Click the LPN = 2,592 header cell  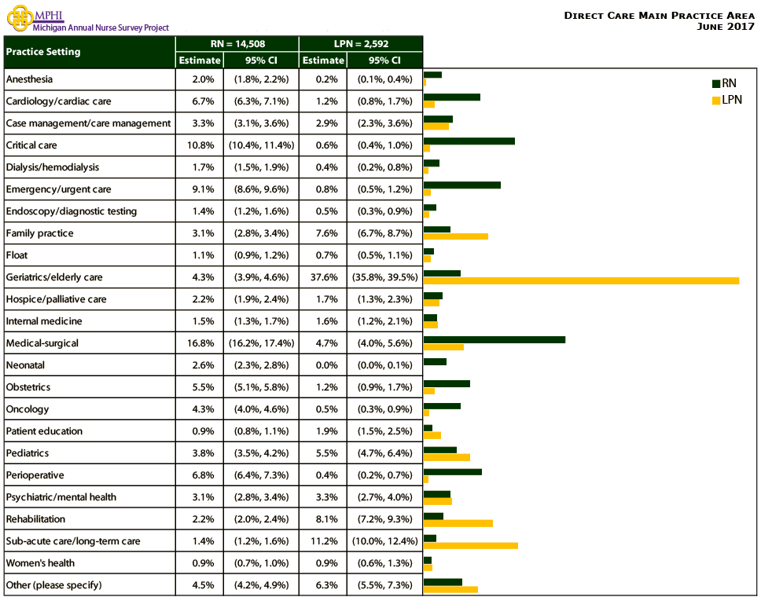361,44
